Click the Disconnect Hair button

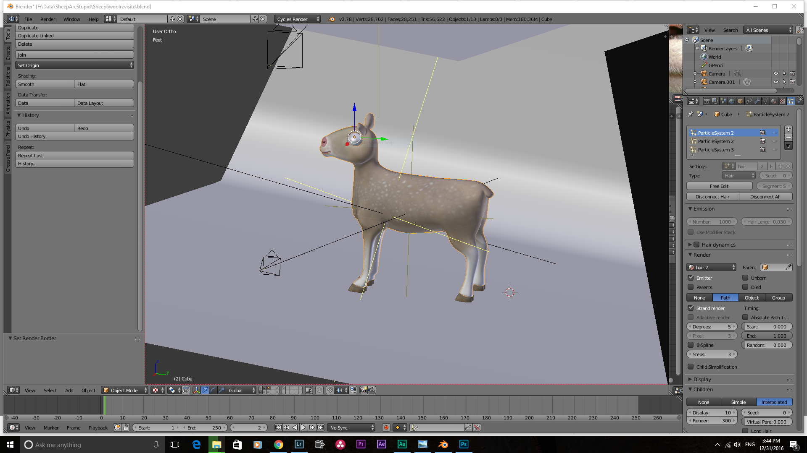tap(712, 196)
